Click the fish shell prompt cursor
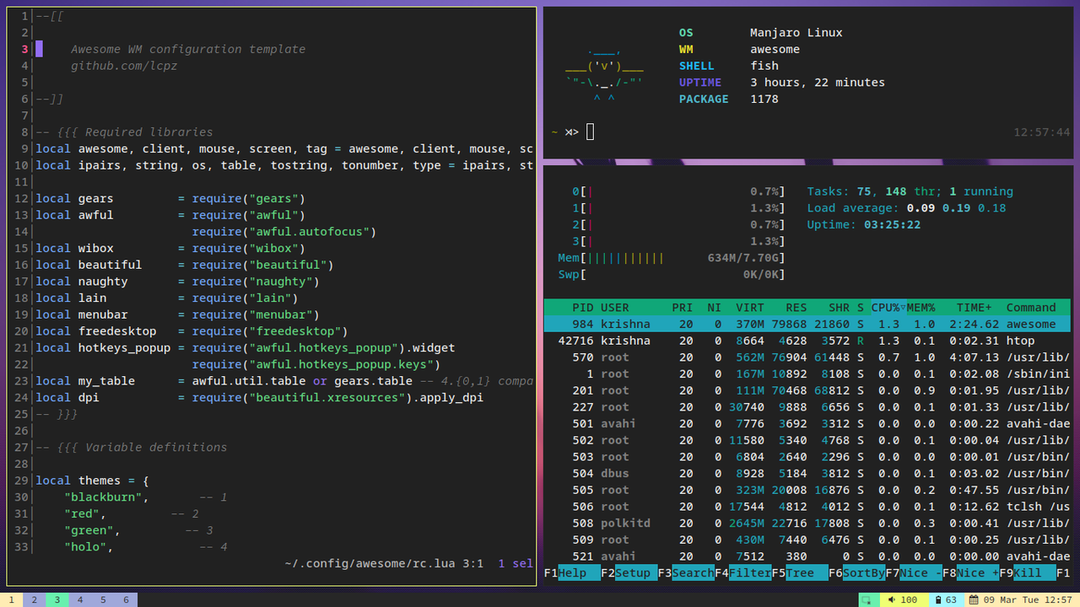This screenshot has width=1080, height=607. [x=591, y=132]
